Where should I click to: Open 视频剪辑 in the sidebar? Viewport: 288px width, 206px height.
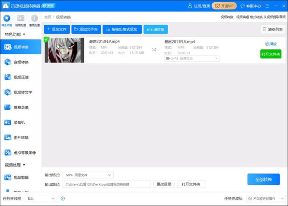[x=21, y=177]
